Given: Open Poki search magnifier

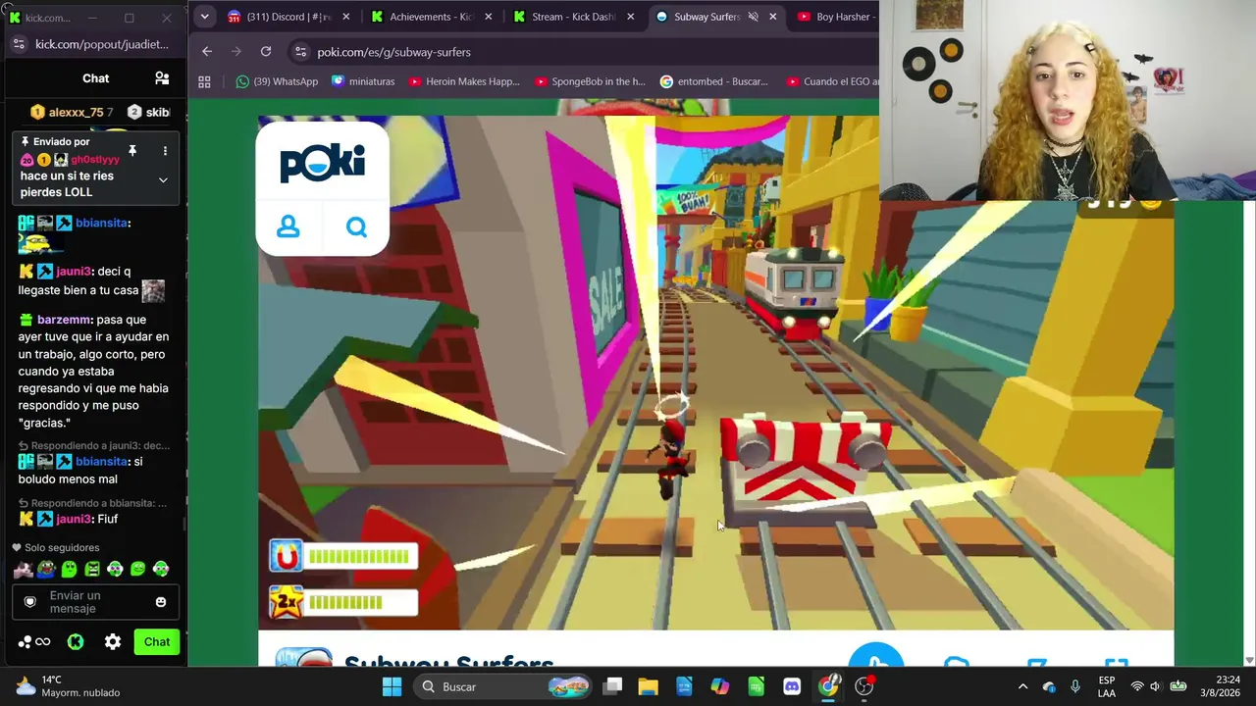Looking at the screenshot, I should pos(356,227).
